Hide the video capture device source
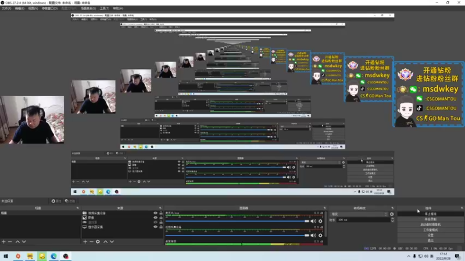The width and height of the screenshot is (465, 261). tap(155, 213)
